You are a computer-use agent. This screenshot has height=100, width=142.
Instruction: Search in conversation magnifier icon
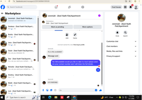(x=125, y=32)
